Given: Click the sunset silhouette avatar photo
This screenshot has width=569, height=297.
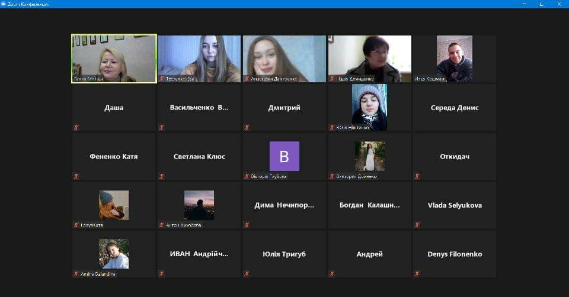Looking at the screenshot, I should click(199, 205).
